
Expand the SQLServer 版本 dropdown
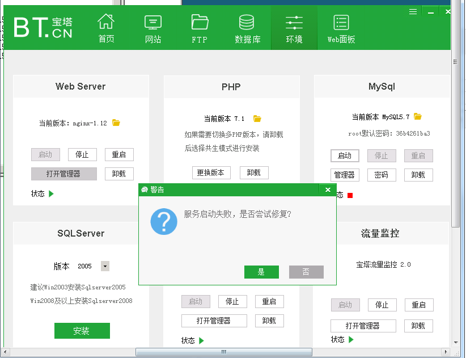click(105, 266)
